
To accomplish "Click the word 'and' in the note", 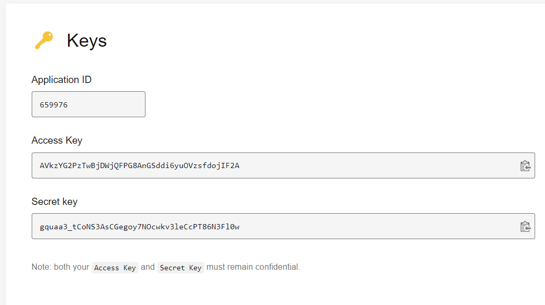I will [148, 267].
